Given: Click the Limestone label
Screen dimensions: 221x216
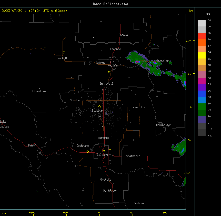Looking at the screenshot, I should point(39,91).
